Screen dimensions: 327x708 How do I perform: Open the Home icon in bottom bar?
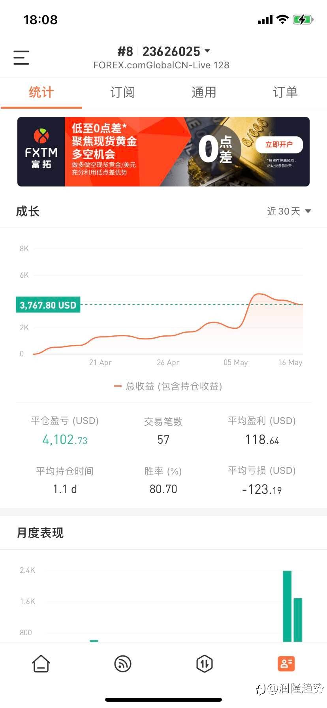pyautogui.click(x=41, y=664)
